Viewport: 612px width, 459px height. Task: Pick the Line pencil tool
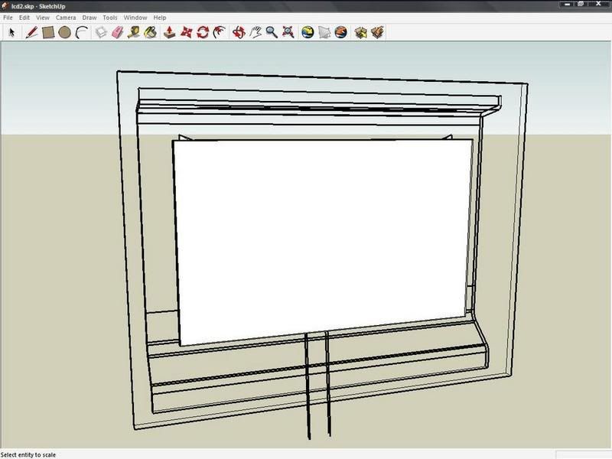[x=31, y=32]
